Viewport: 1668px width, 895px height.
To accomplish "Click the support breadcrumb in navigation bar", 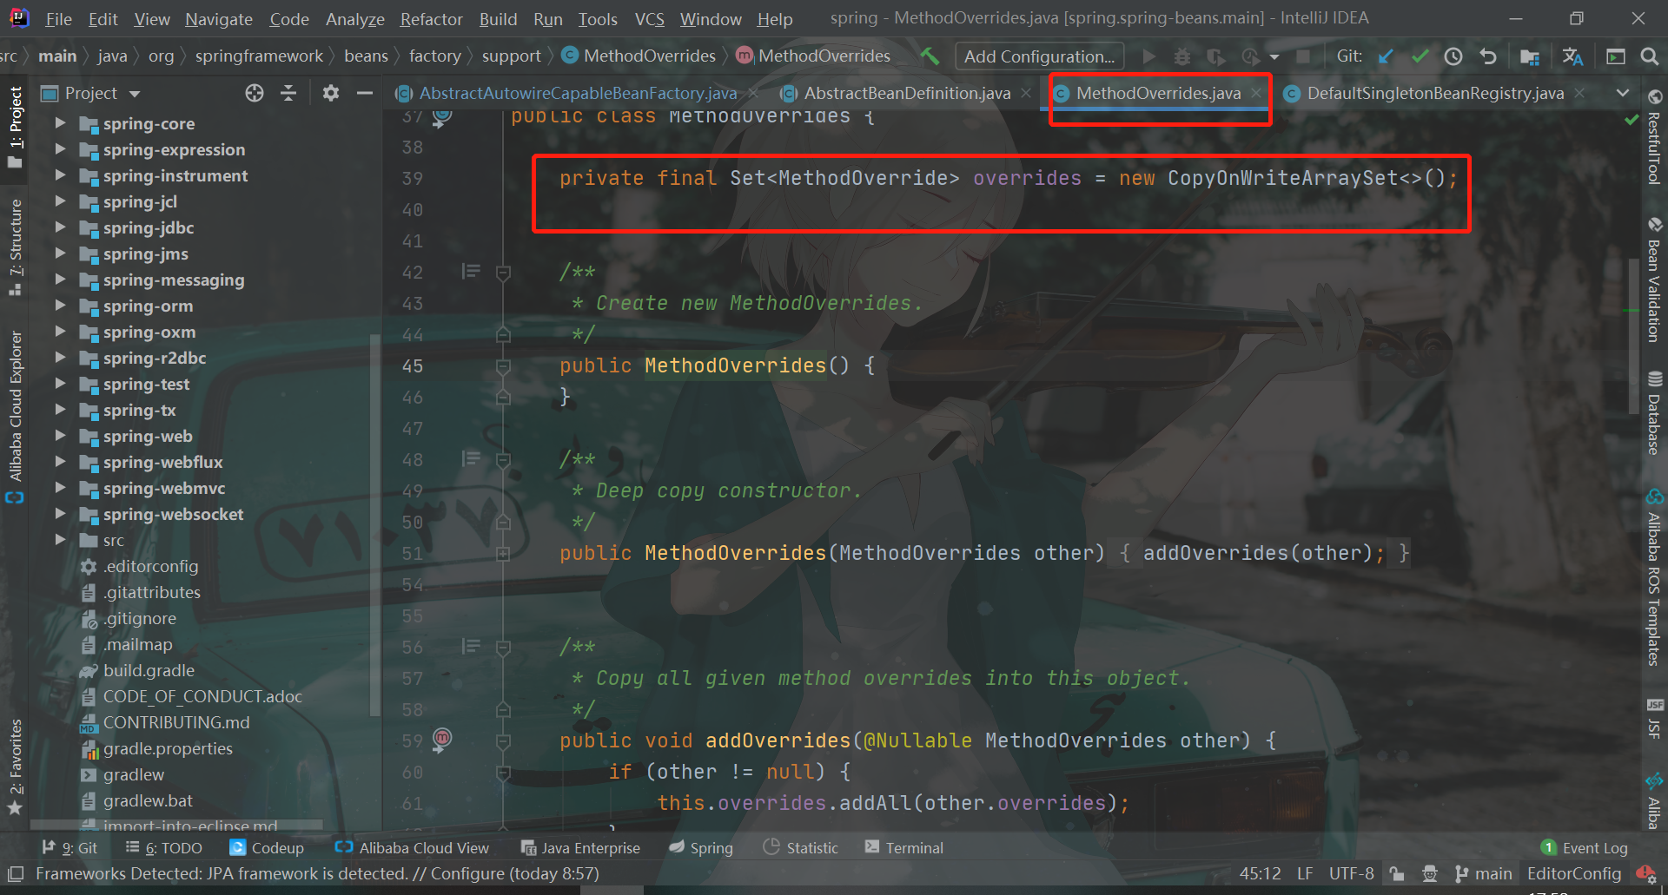I will click(x=511, y=56).
